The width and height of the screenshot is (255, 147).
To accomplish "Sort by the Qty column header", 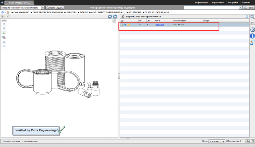I will (x=150, y=21).
